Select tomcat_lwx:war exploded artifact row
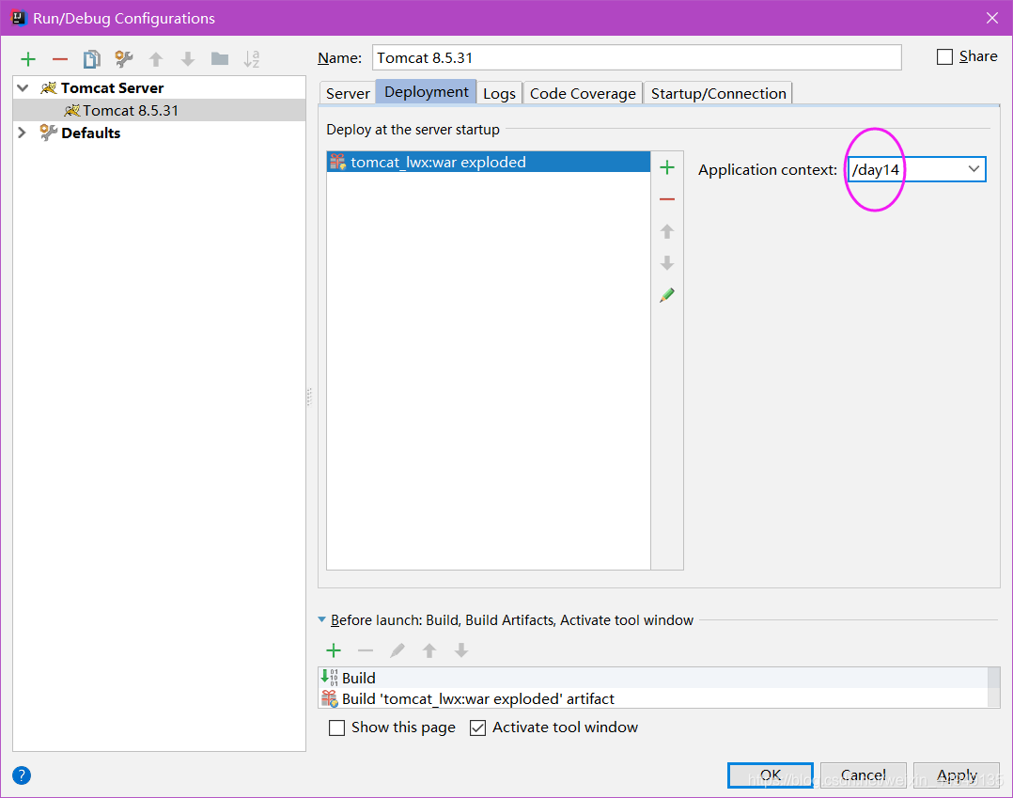The width and height of the screenshot is (1013, 798). (x=489, y=162)
